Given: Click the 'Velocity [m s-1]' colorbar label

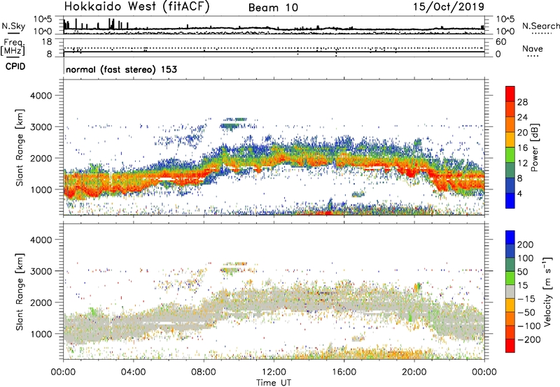Looking at the screenshot, I should 547,291.
